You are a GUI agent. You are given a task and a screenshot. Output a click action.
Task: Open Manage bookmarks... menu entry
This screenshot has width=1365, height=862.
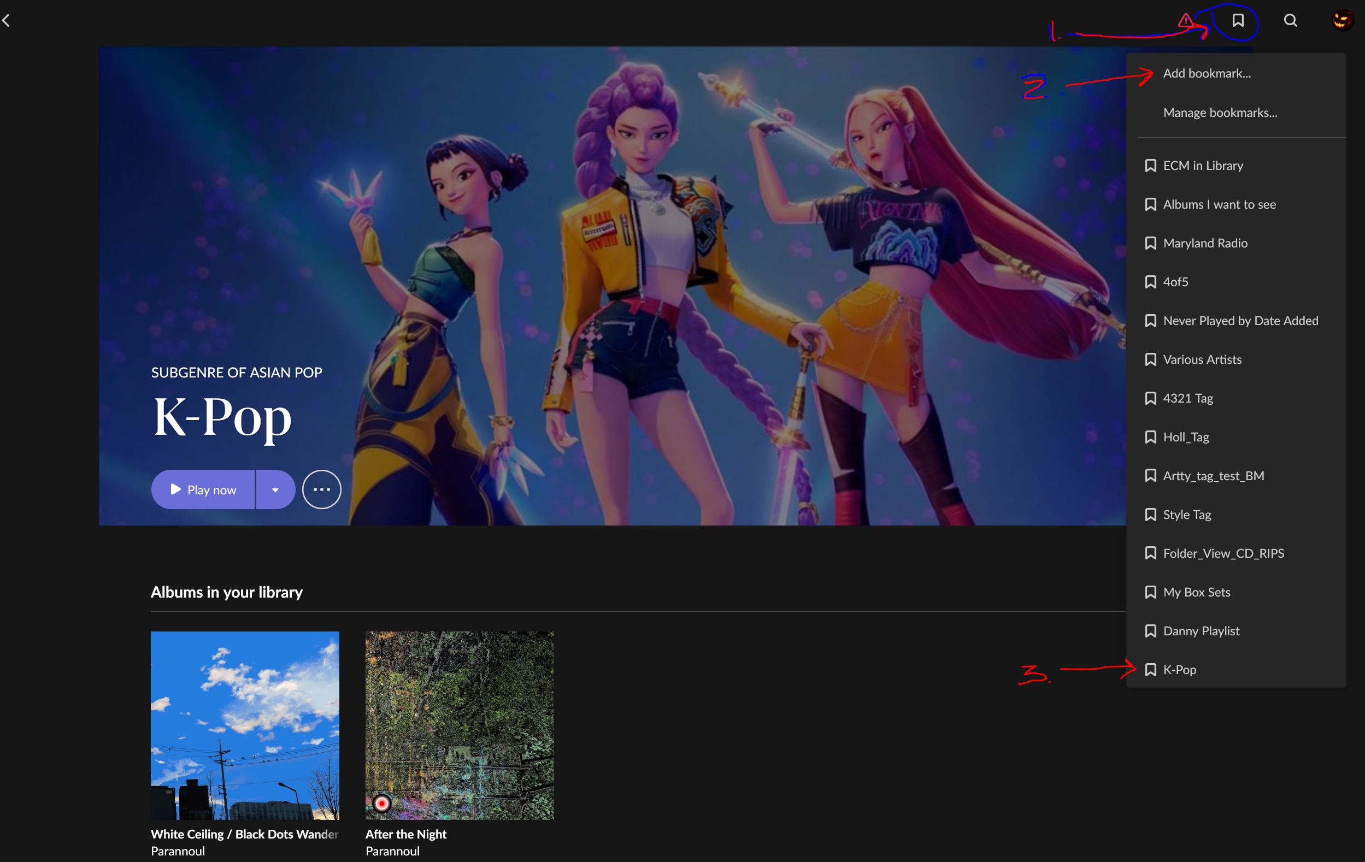[1220, 113]
